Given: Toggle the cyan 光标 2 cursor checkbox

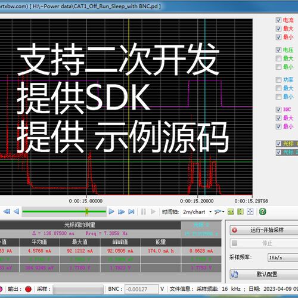Looking at the screenshot, I should click(x=278, y=152).
